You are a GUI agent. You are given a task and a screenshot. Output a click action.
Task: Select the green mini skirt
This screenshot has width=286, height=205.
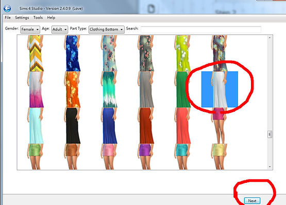pyautogui.click(x=36, y=157)
